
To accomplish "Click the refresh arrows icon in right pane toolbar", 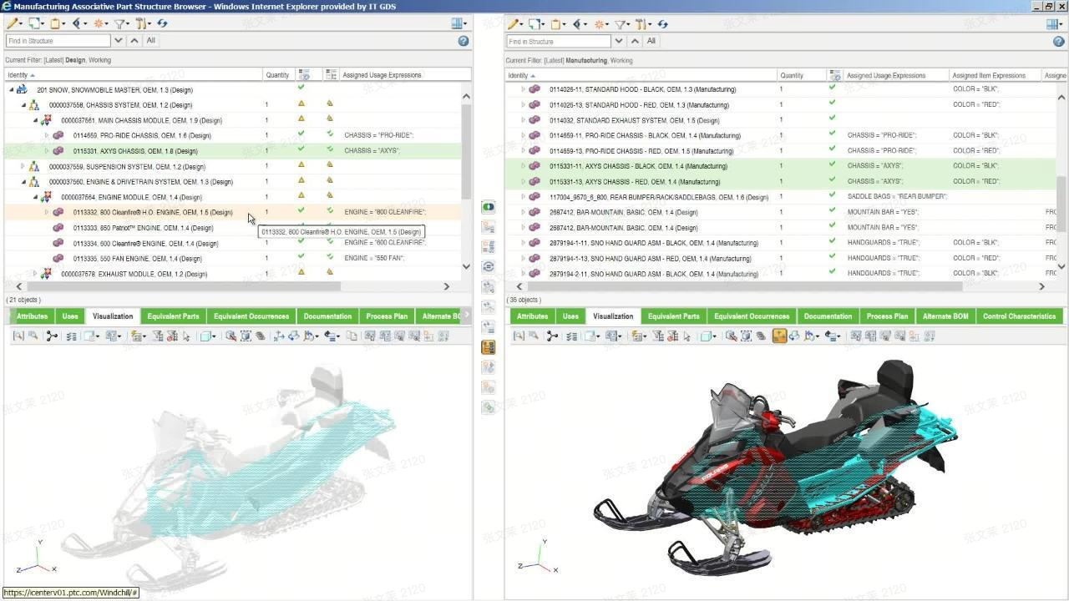I will pyautogui.click(x=662, y=24).
